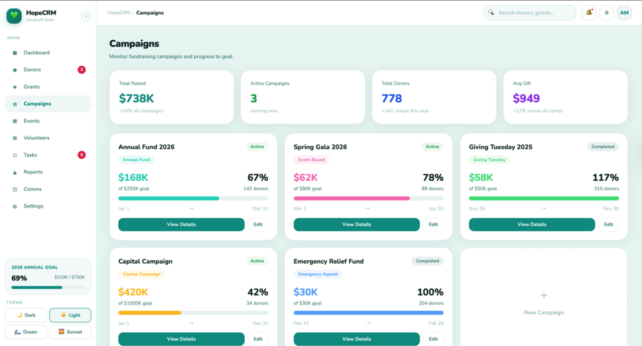Click the Giving Tuesday 2025 progress bar
Image resolution: width=642 pixels, height=346 pixels.
[x=544, y=199]
